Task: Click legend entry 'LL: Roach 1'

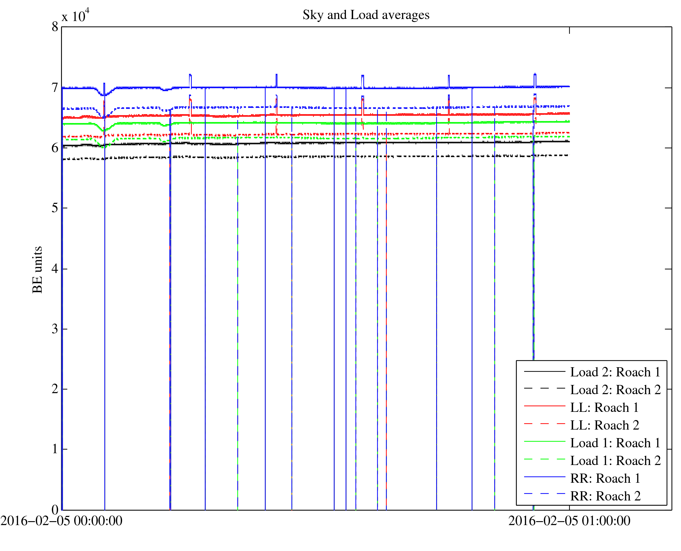Action: tap(604, 408)
